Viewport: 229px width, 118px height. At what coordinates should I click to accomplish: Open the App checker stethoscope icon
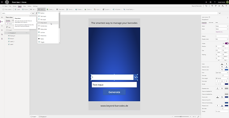point(206,6)
